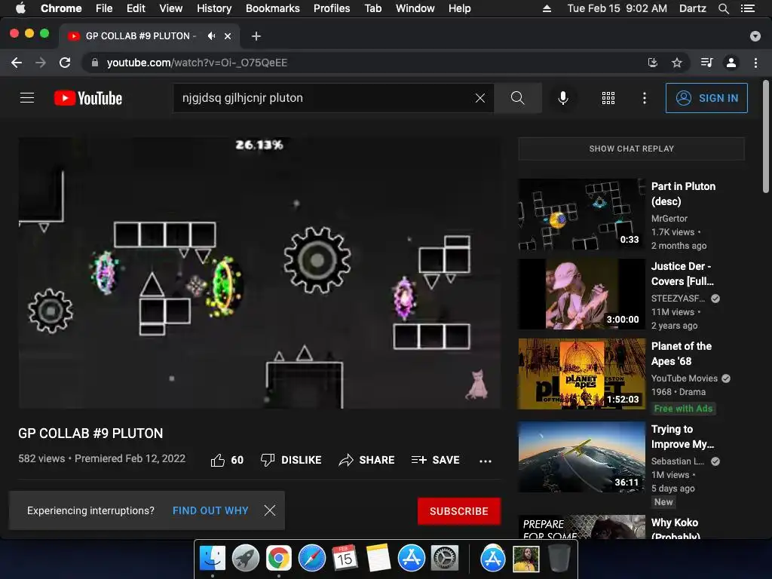The width and height of the screenshot is (772, 579).
Task: Open the Bookmarks menu
Action: click(x=273, y=8)
